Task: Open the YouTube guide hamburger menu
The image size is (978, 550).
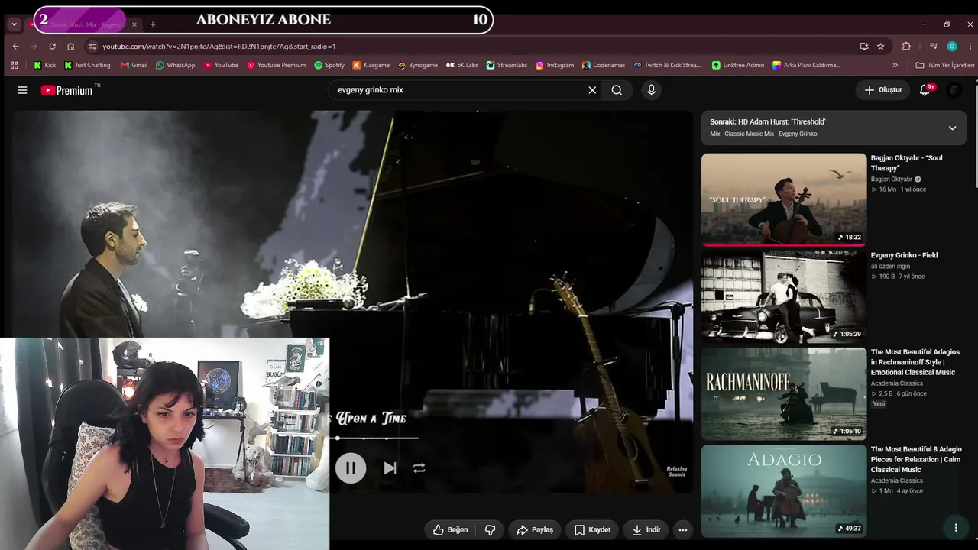Action: (x=22, y=90)
